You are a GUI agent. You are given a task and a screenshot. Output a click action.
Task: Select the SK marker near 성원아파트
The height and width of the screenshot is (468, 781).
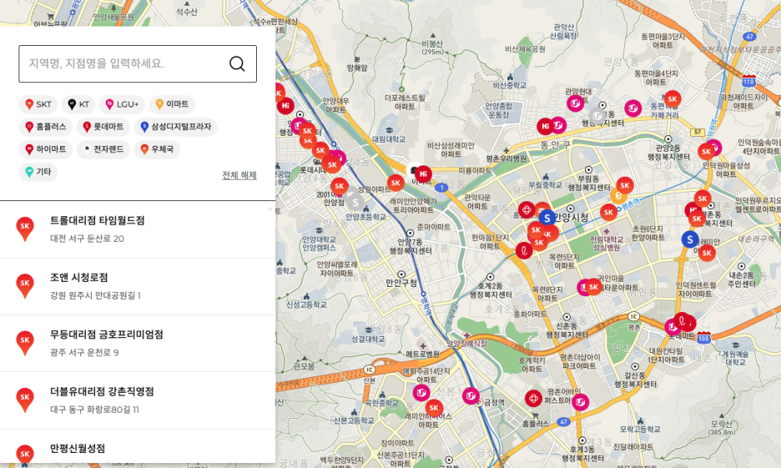pos(396,184)
